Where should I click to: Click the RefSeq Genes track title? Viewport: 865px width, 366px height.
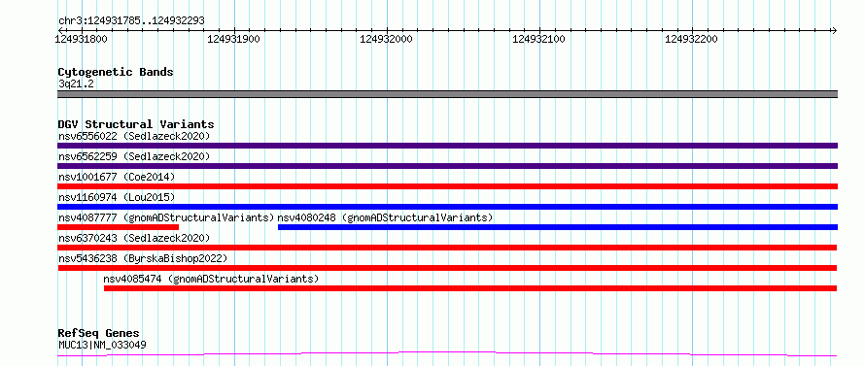pyautogui.click(x=99, y=334)
